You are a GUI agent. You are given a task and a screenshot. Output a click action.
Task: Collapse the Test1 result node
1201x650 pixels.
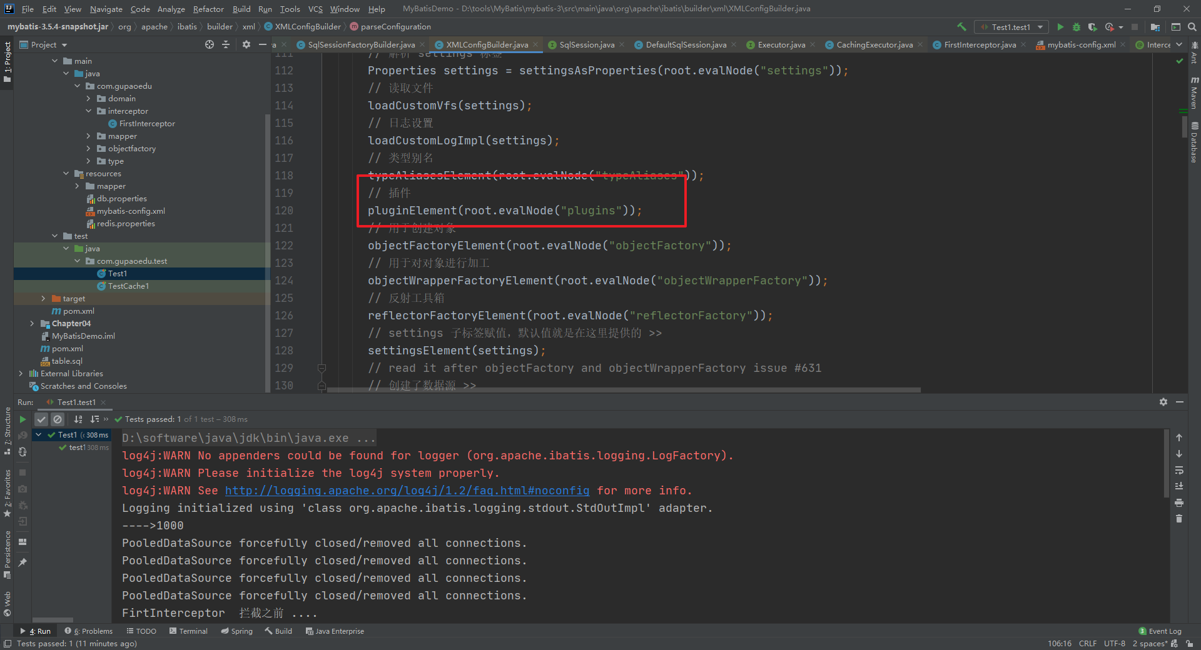click(x=39, y=435)
